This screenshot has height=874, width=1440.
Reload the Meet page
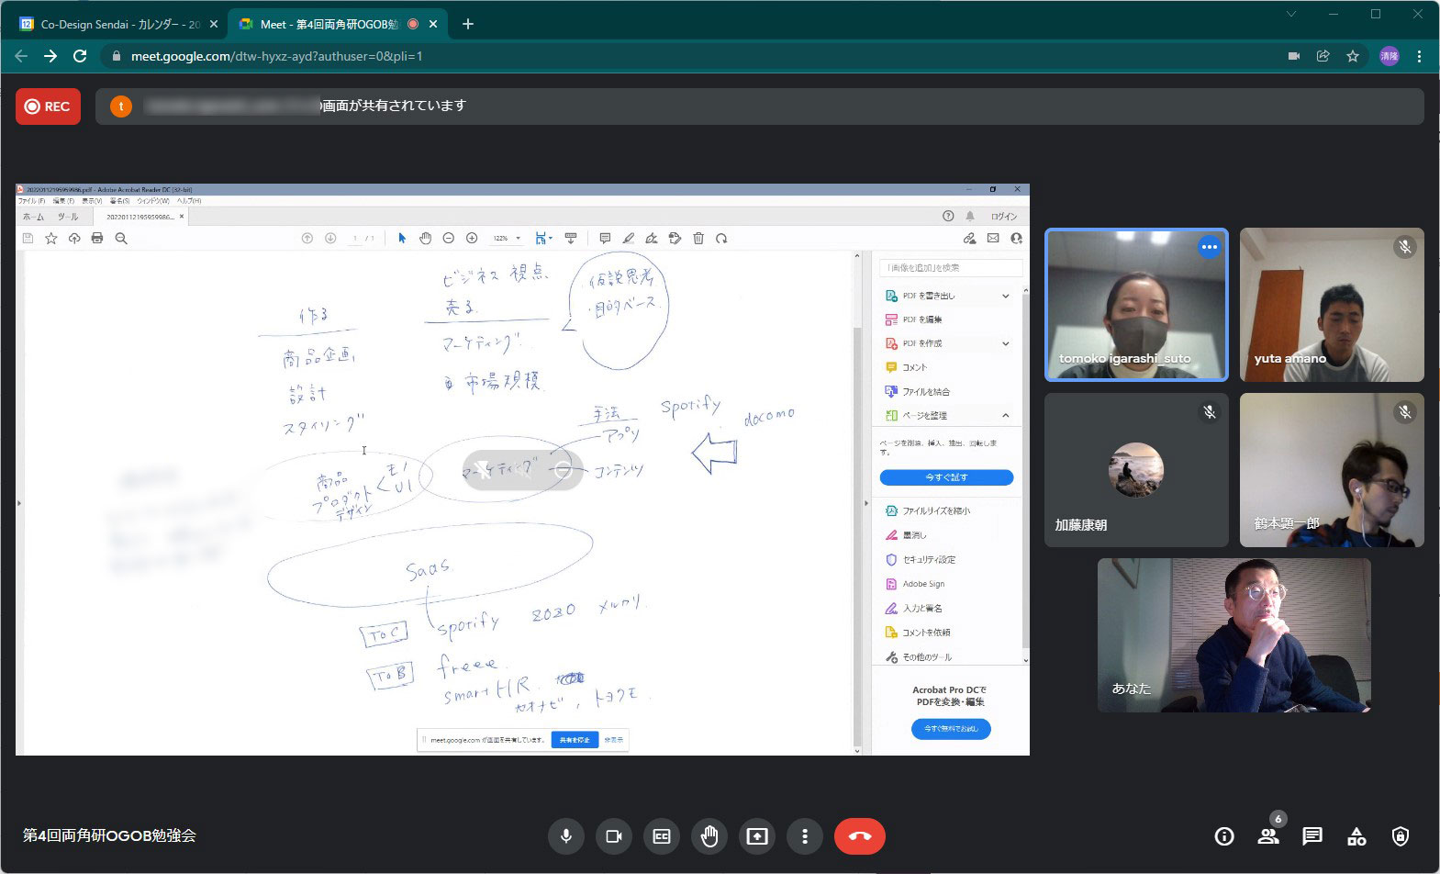pyautogui.click(x=80, y=56)
